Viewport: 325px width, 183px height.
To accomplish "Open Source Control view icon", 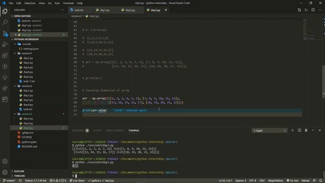I will tap(5, 33).
